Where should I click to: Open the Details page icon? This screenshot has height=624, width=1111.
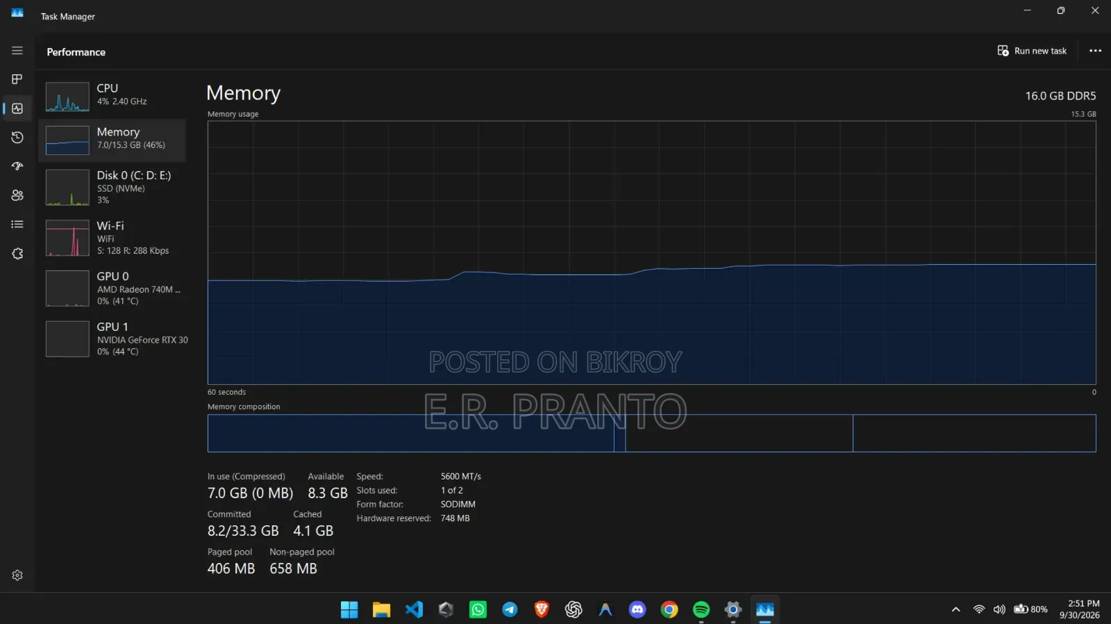pos(17,224)
